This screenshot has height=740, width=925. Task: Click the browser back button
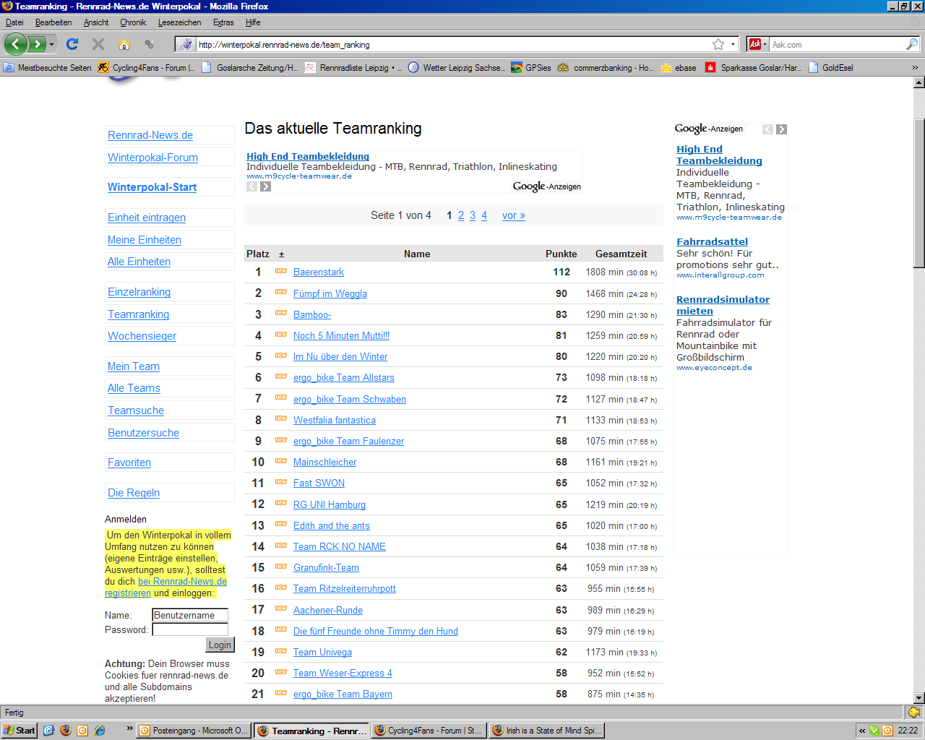point(16,44)
